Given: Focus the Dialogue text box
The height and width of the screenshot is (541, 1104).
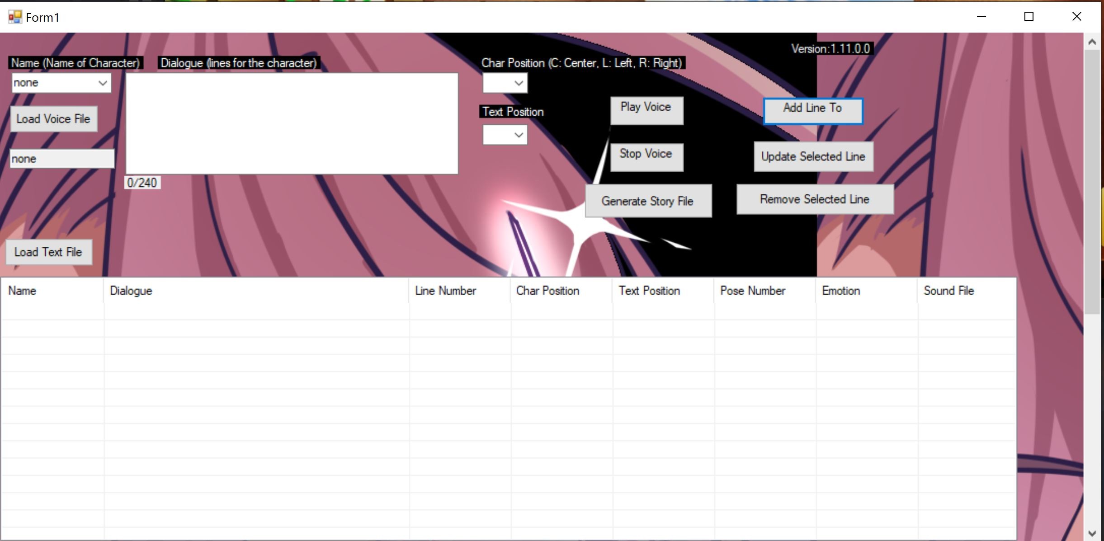Looking at the screenshot, I should click(292, 123).
